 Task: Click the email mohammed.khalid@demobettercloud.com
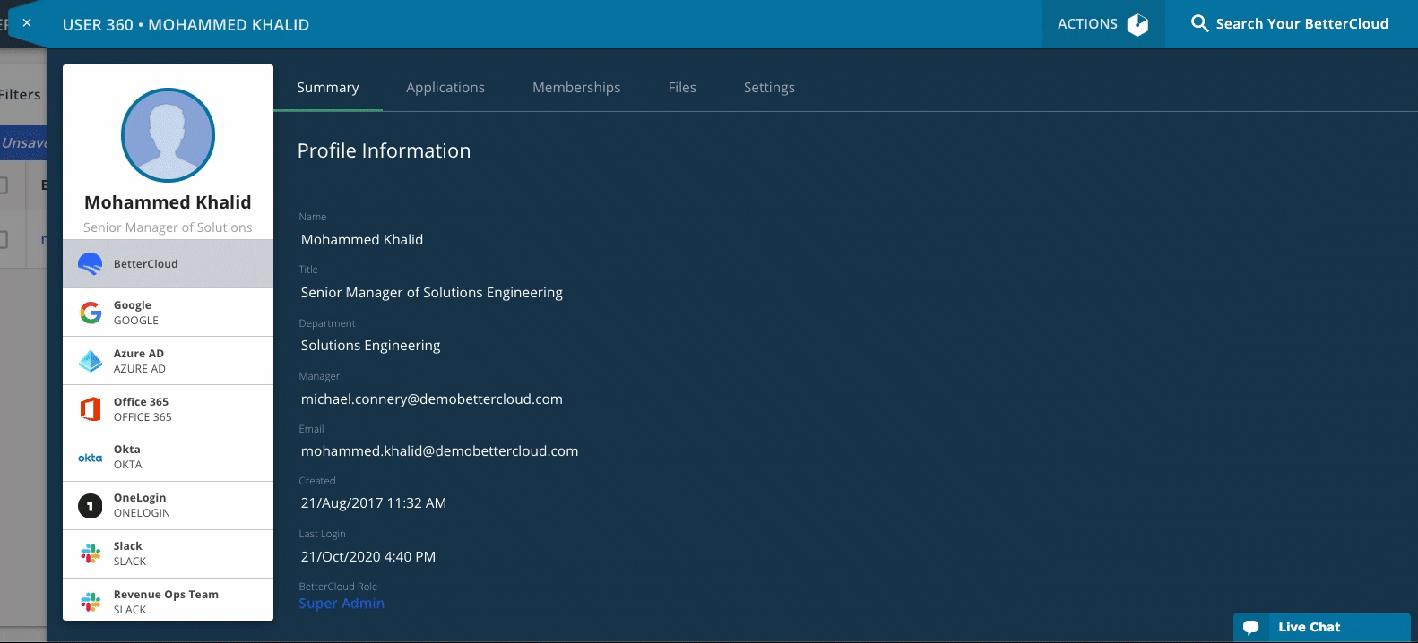(439, 451)
